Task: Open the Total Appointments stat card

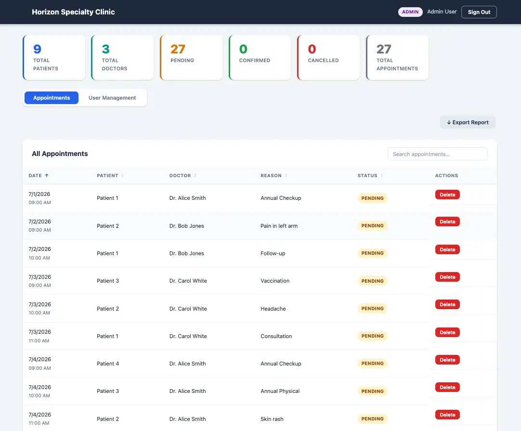Action: 397,57
